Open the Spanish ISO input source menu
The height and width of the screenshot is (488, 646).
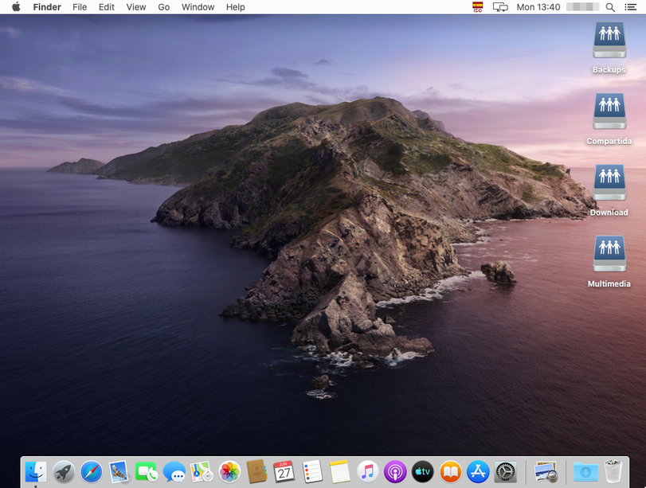478,7
